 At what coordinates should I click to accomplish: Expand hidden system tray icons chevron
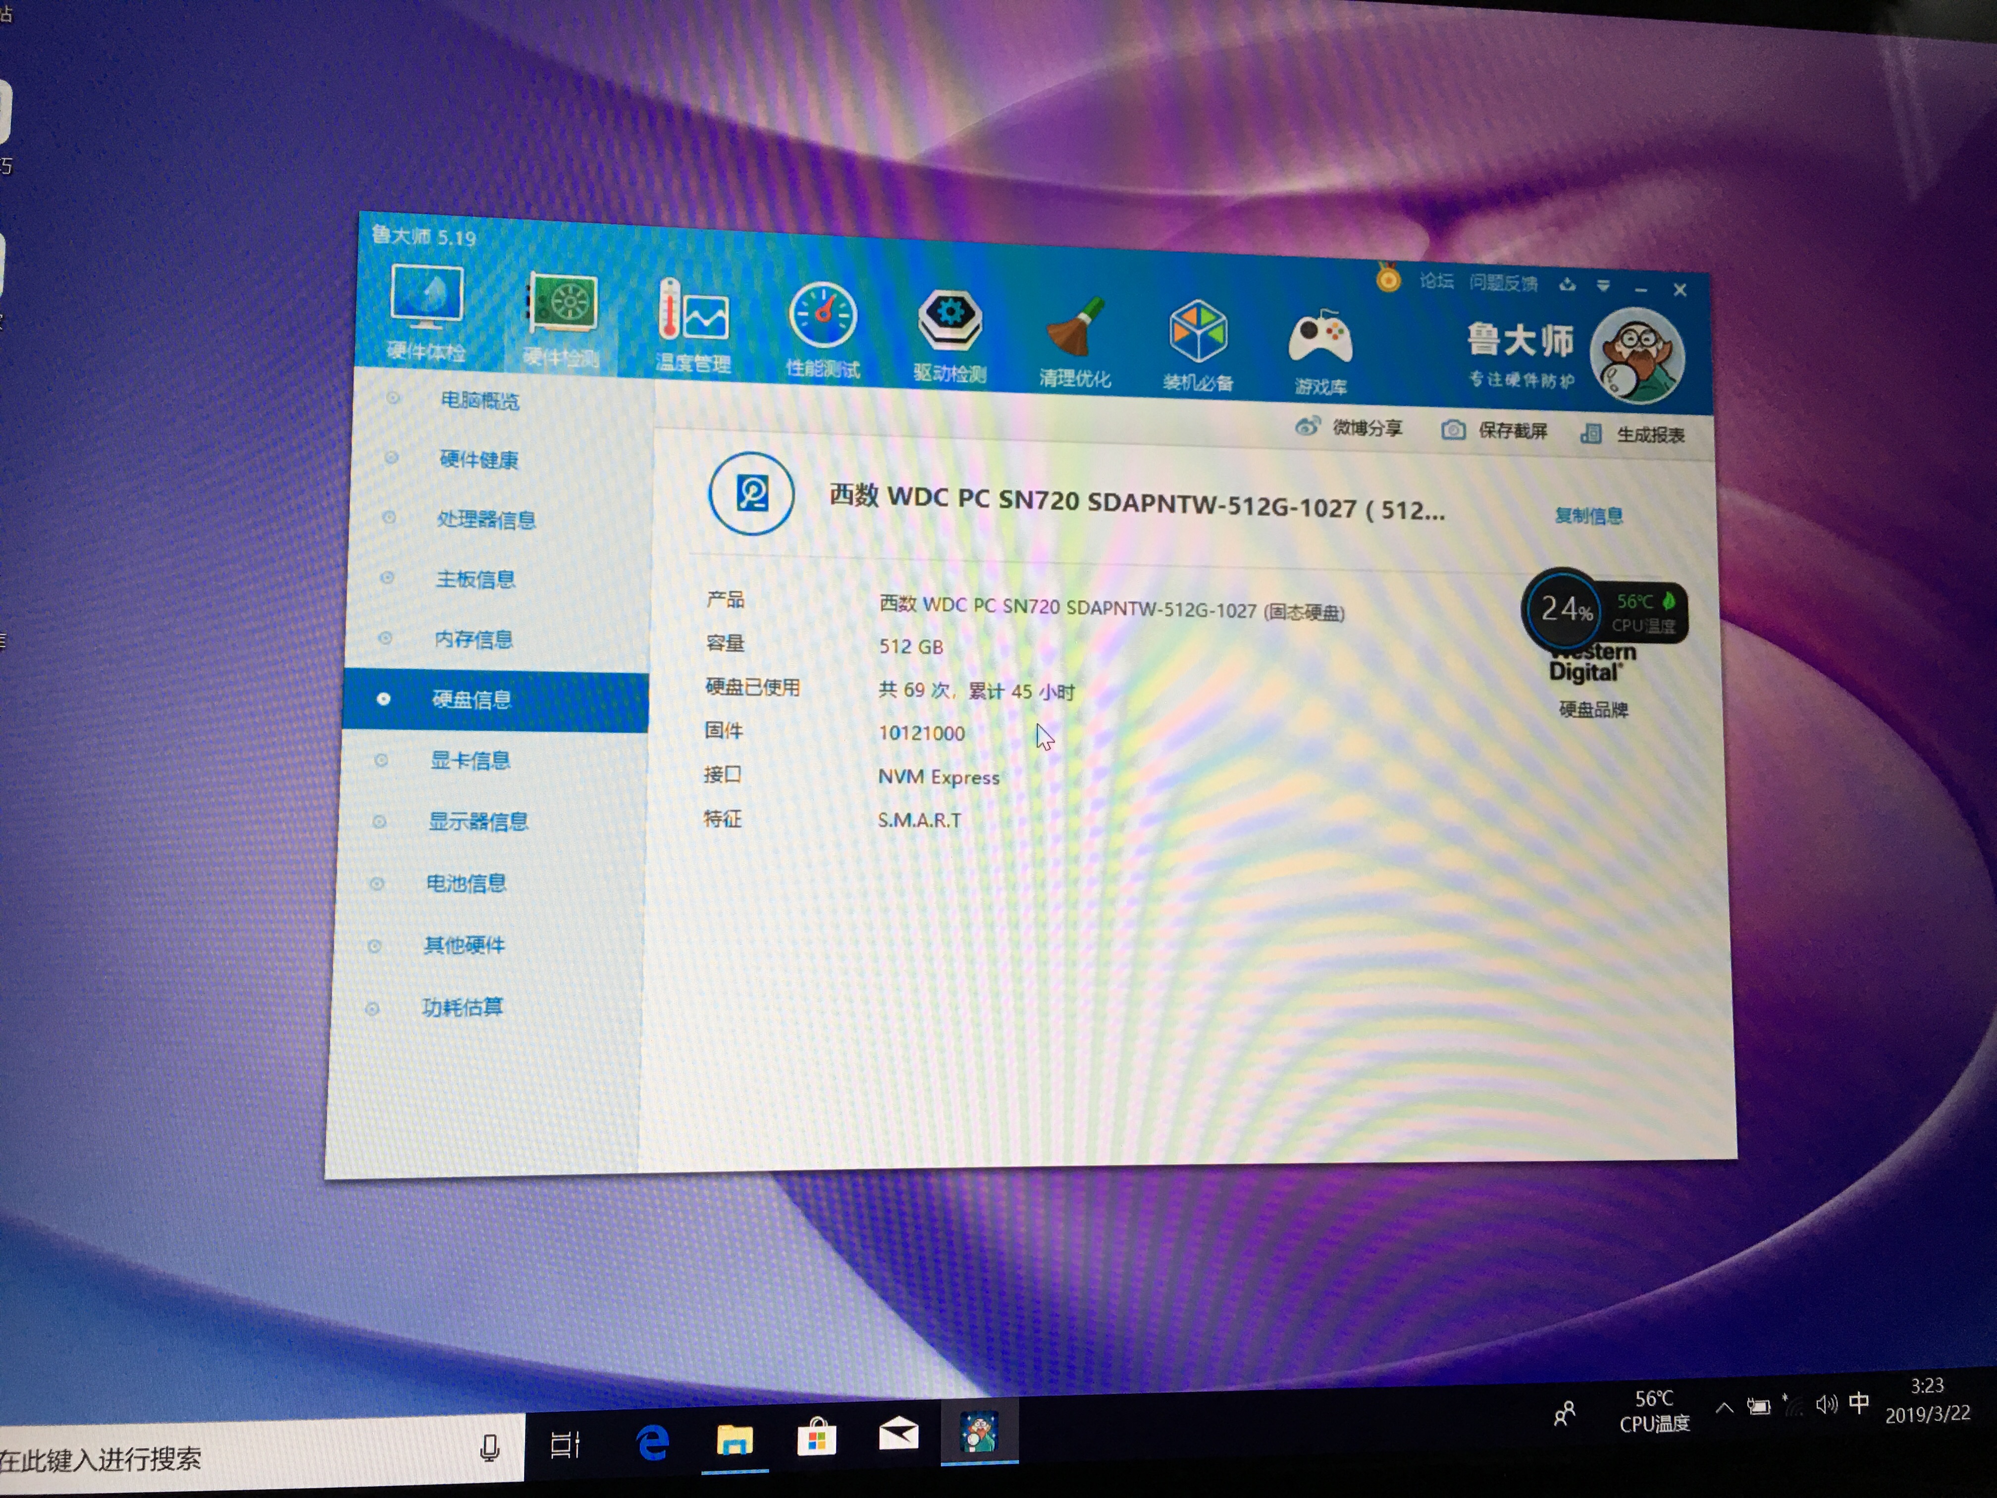(x=1725, y=1408)
